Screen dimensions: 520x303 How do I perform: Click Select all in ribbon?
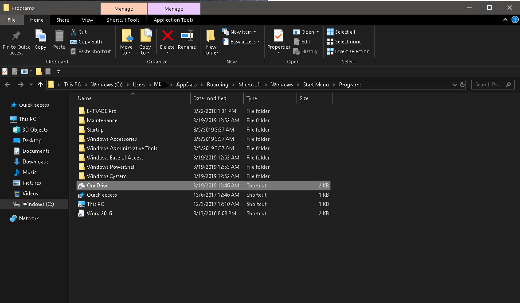[341, 32]
